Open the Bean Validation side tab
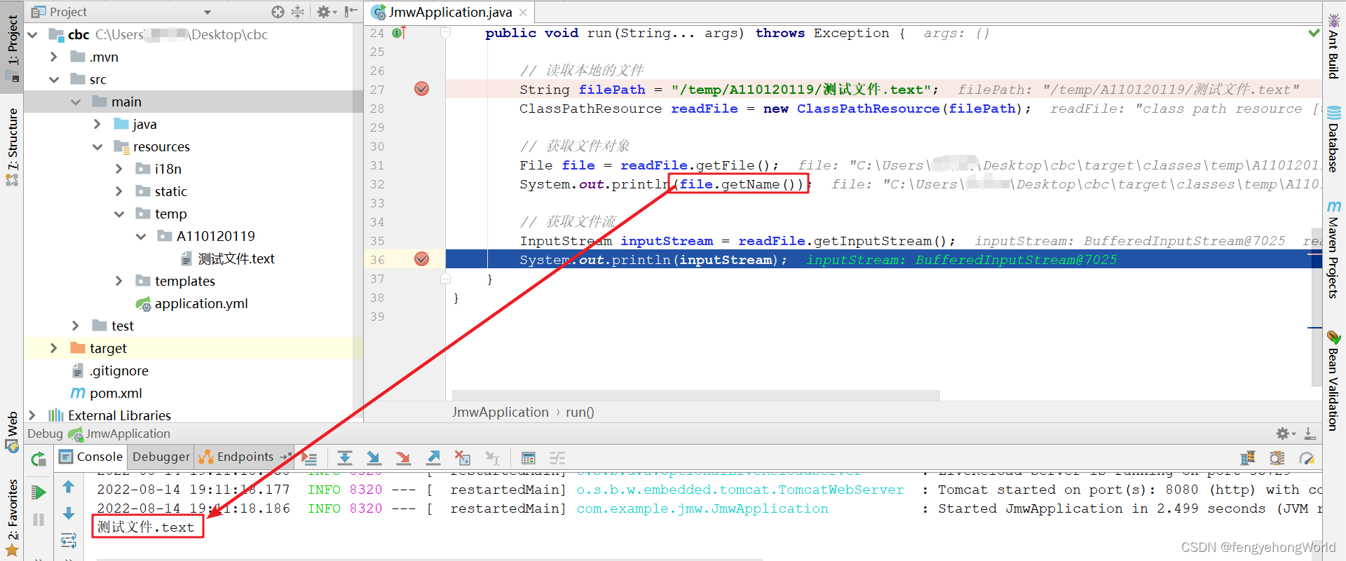Viewport: 1346px width, 561px height. pyautogui.click(x=1333, y=380)
